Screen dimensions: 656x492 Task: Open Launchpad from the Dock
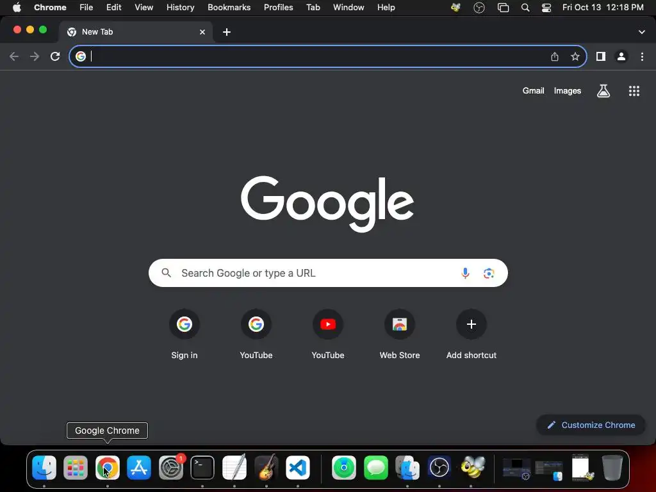(76, 467)
